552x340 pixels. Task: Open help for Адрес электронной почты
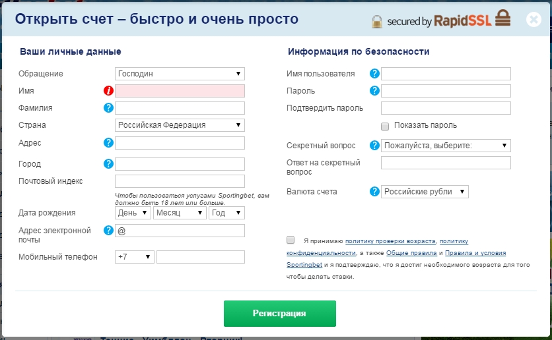point(108,231)
